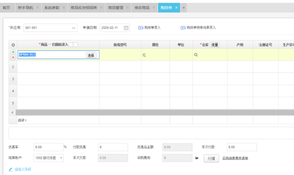Search warehouse with magnifier icon

(196, 55)
